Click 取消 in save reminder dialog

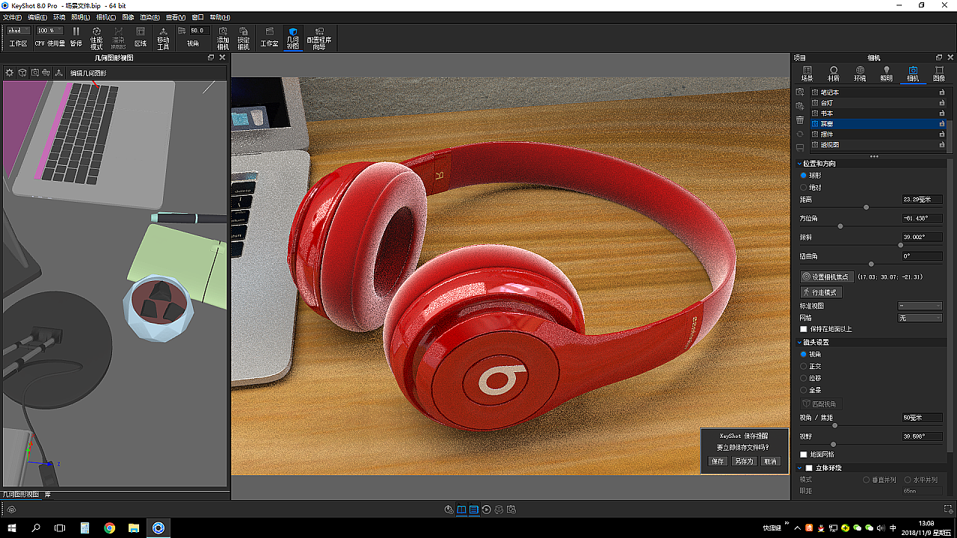point(770,462)
